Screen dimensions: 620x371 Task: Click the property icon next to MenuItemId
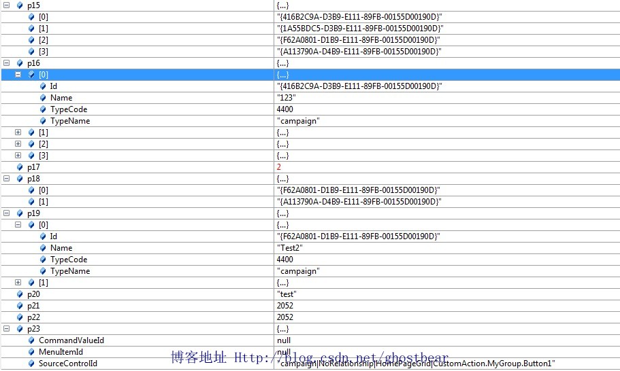pos(31,352)
